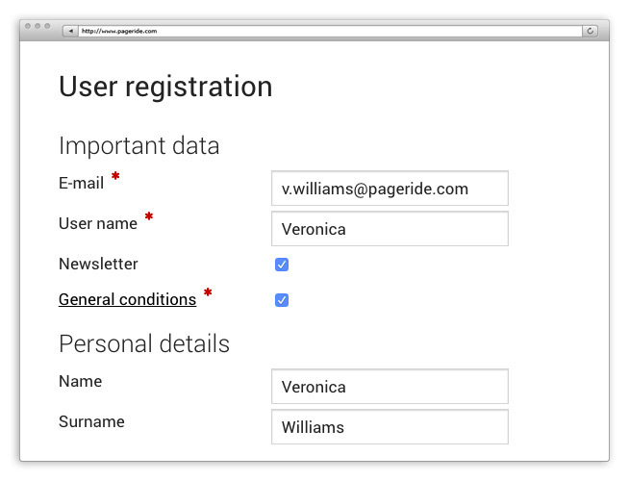Uncheck the Newsletter checkbox

(x=282, y=265)
